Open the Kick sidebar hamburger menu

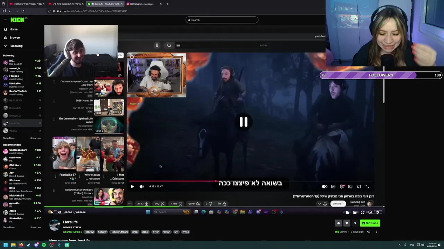pos(6,20)
